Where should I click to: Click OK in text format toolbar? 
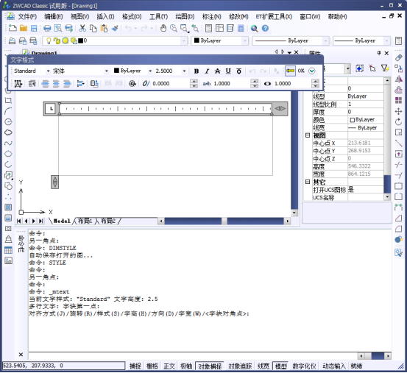[301, 71]
